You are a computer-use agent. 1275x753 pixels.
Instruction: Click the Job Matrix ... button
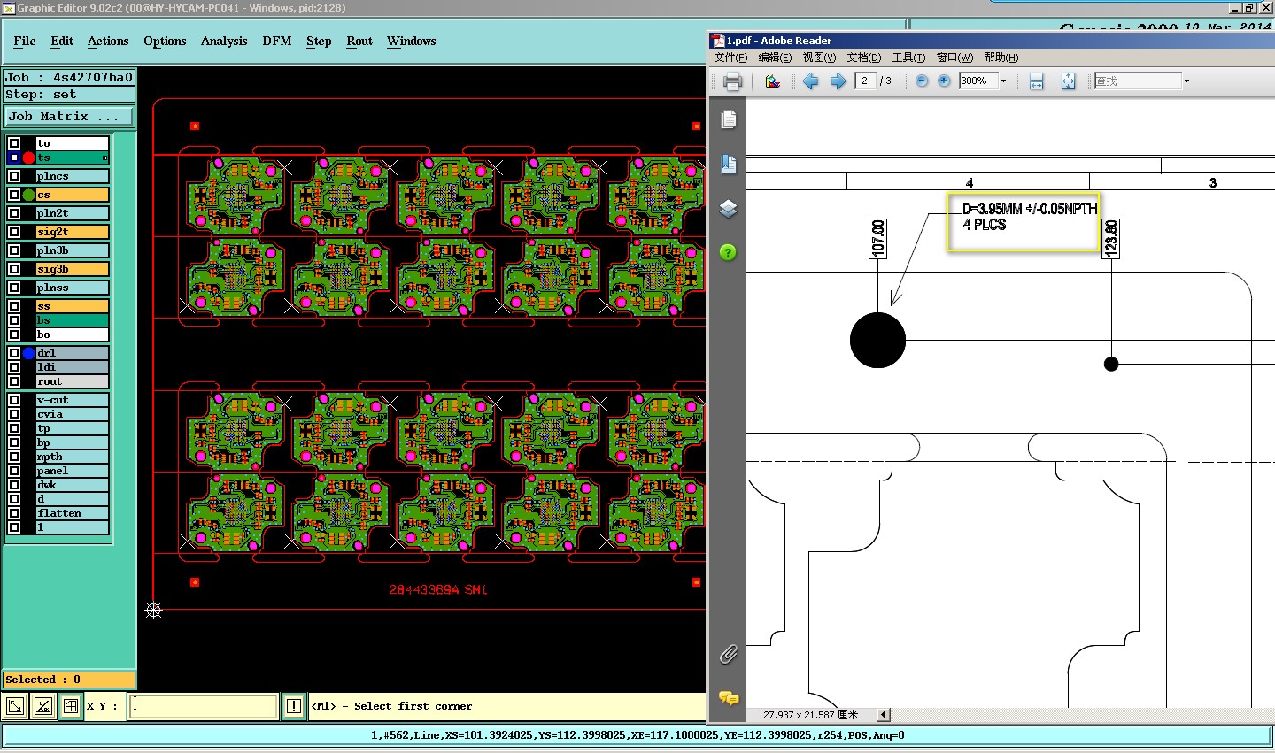(69, 117)
